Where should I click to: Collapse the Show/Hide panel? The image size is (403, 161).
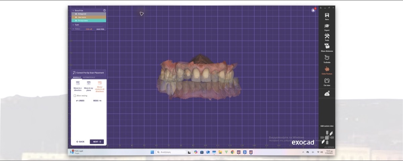click(x=73, y=10)
